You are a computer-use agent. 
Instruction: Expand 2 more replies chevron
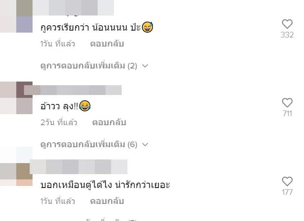click(x=145, y=66)
